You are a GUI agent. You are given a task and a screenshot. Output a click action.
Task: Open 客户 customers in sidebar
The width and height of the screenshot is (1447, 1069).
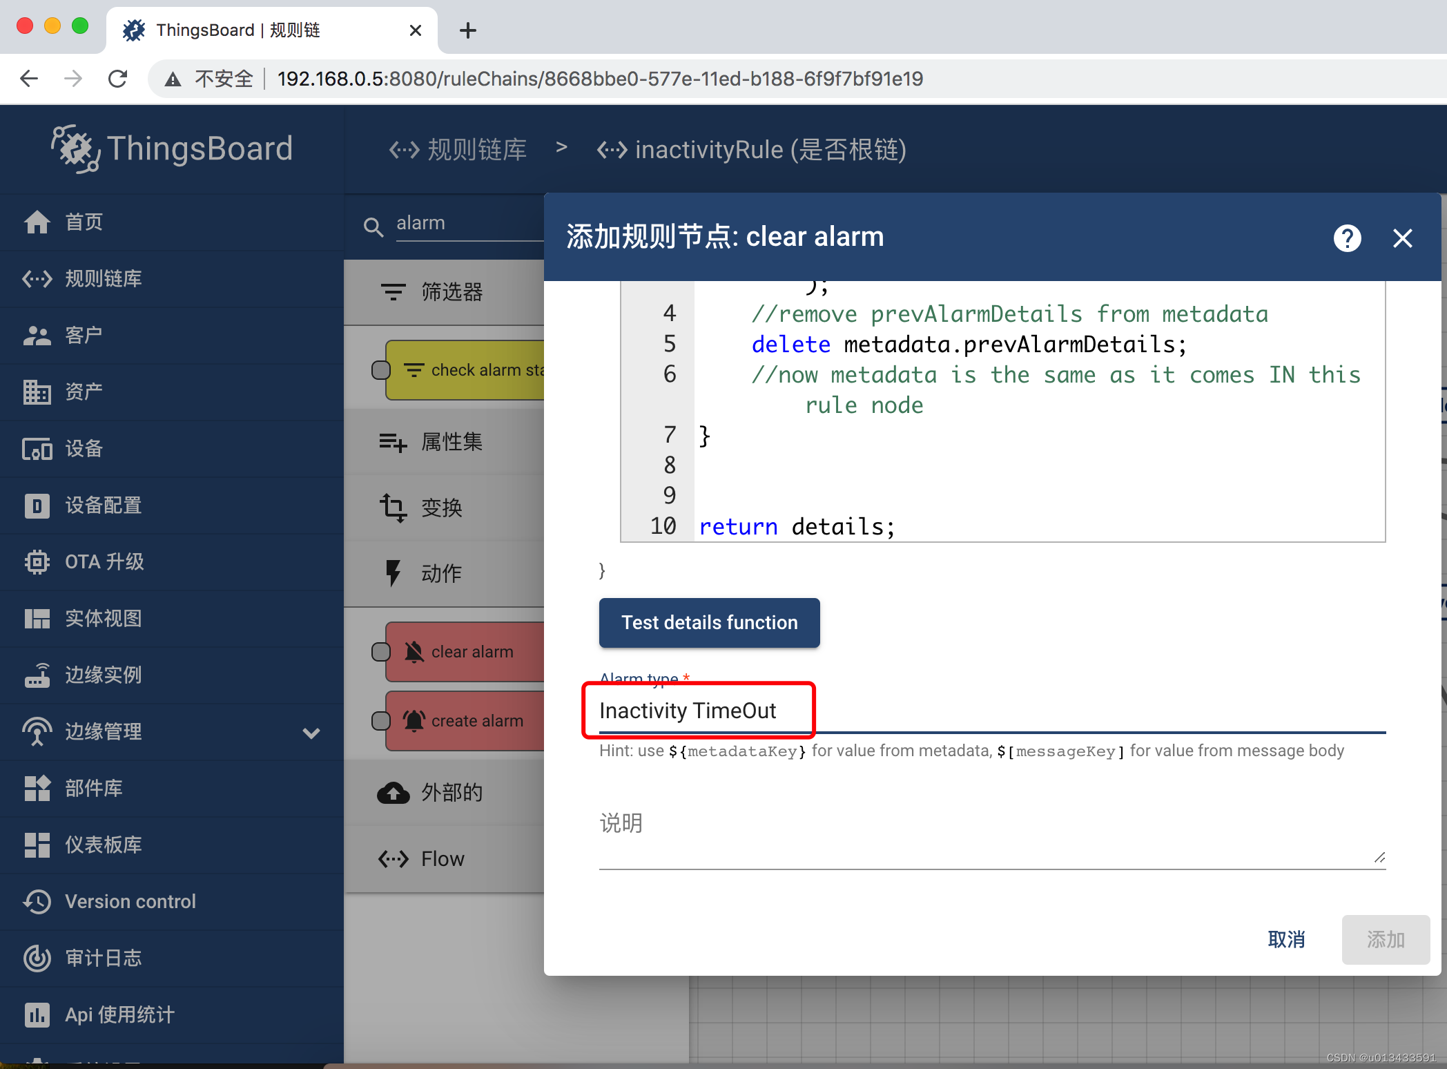pyautogui.click(x=172, y=336)
